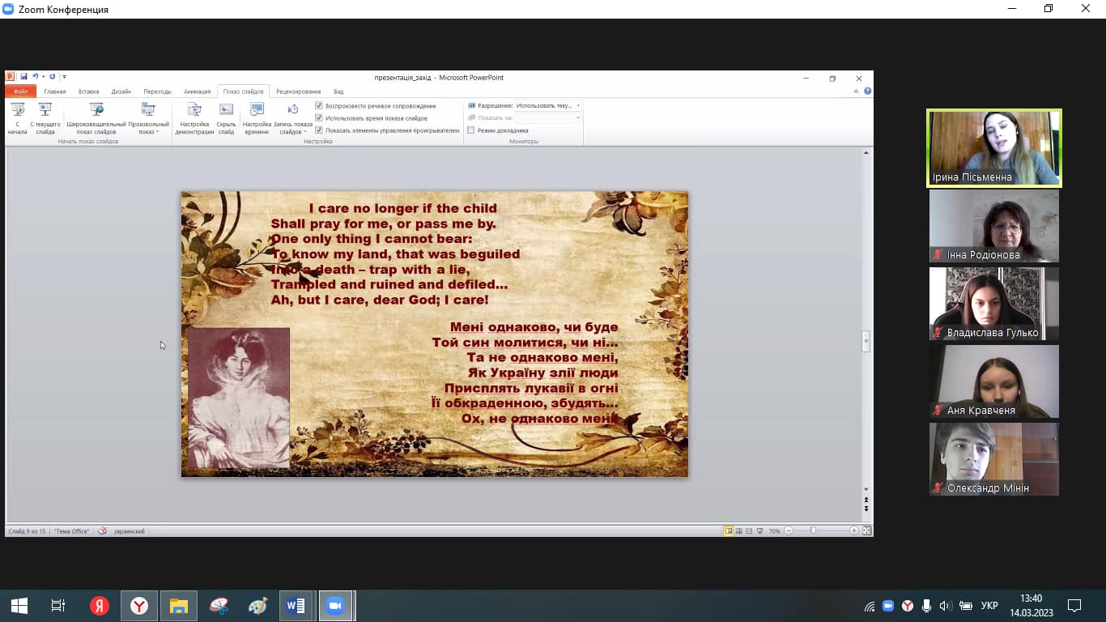Open the Вставка ribbon tab

pyautogui.click(x=89, y=92)
